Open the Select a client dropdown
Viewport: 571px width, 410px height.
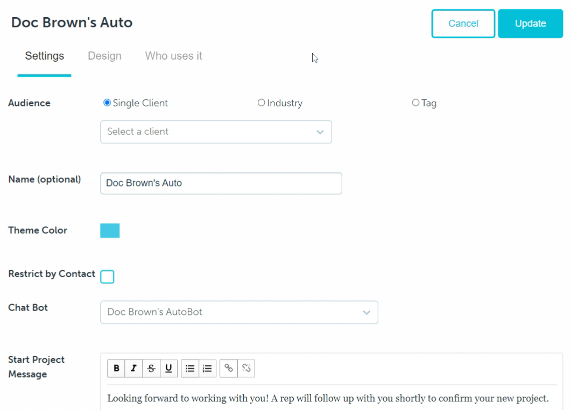pos(215,132)
